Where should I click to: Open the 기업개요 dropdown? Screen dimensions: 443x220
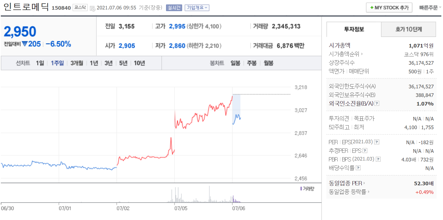197,8
